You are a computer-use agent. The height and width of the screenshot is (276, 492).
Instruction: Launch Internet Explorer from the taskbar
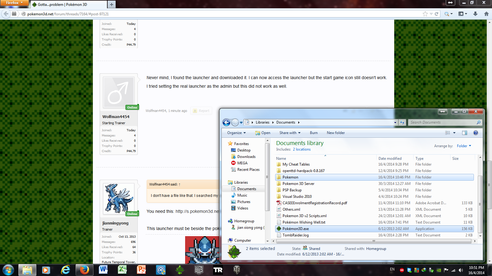[65, 270]
